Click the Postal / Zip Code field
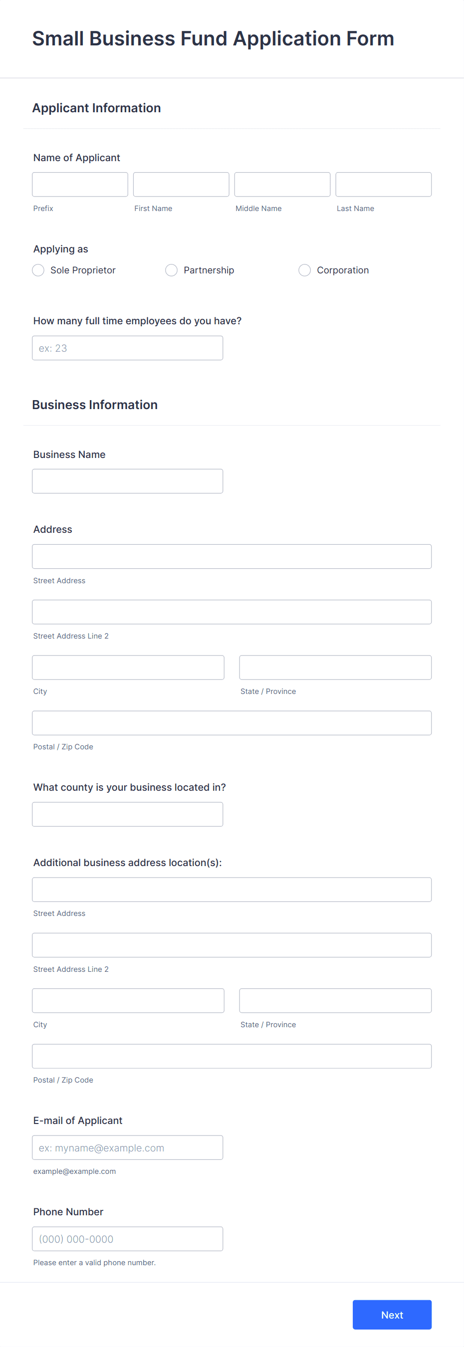464x1347 pixels. 231,722
